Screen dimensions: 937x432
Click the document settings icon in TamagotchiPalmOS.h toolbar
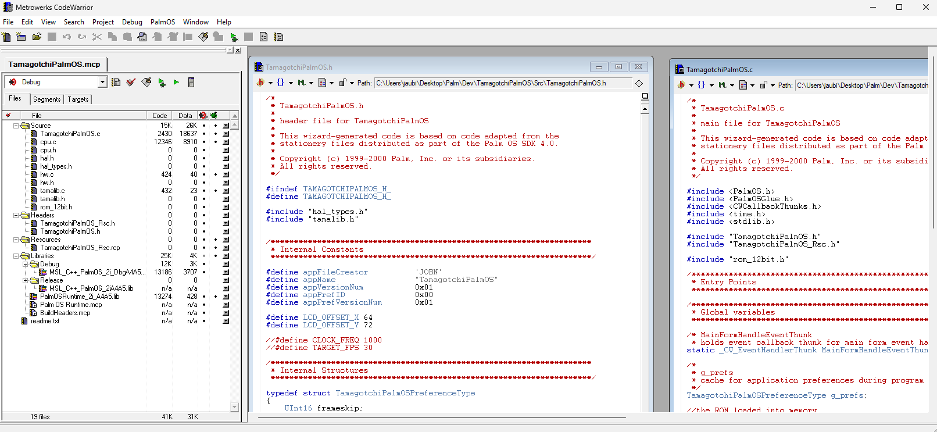(x=323, y=83)
